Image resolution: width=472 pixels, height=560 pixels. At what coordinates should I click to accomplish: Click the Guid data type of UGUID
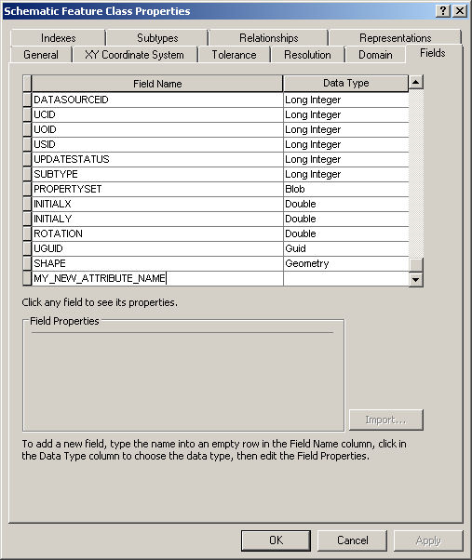pos(346,248)
